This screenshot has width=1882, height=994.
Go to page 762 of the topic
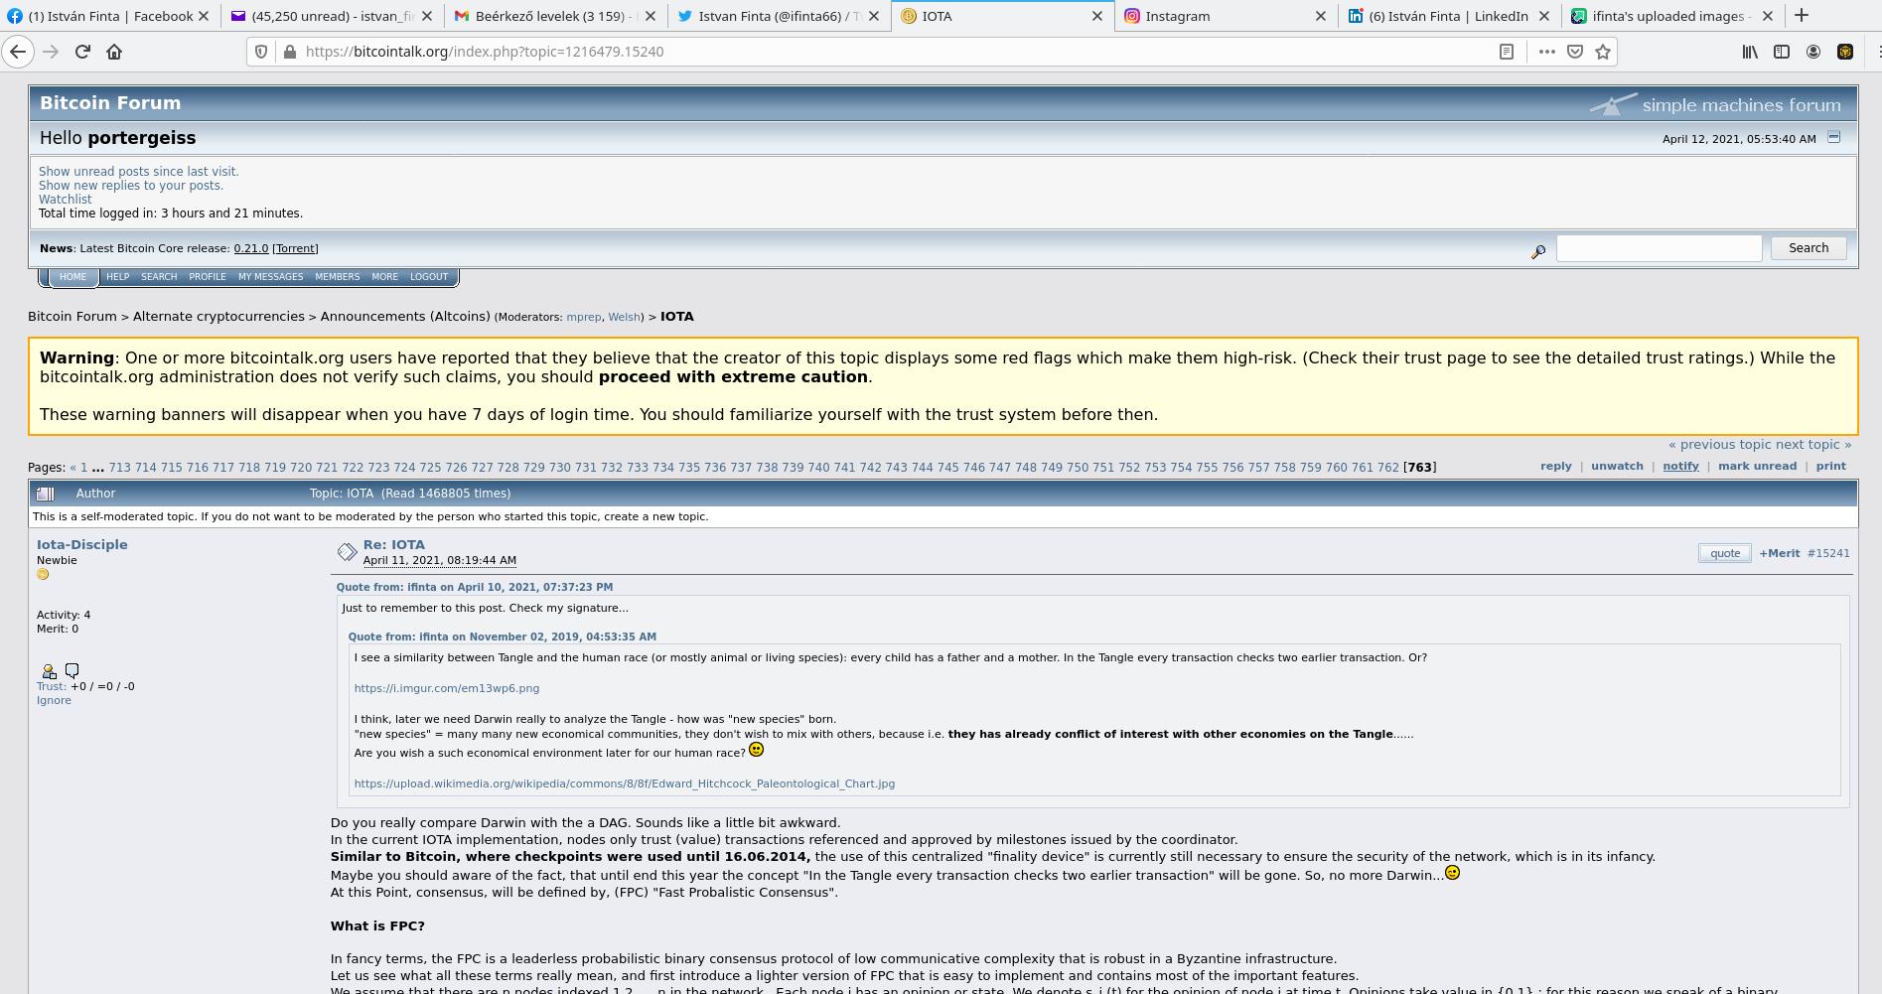1387,467
